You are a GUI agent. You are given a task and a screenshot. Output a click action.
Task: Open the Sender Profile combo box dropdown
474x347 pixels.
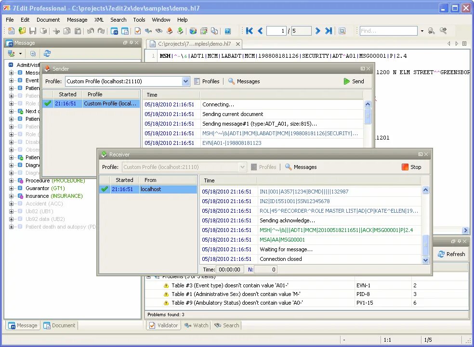[185, 81]
